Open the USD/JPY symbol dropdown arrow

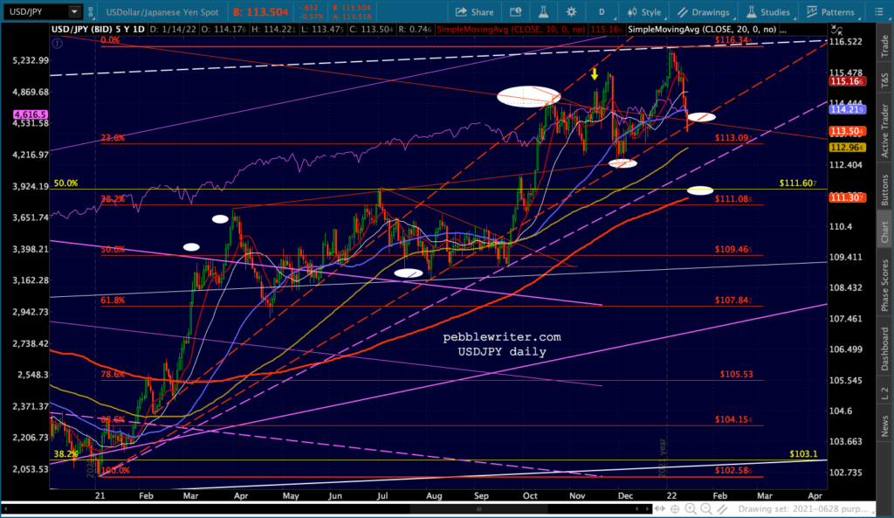[74, 11]
